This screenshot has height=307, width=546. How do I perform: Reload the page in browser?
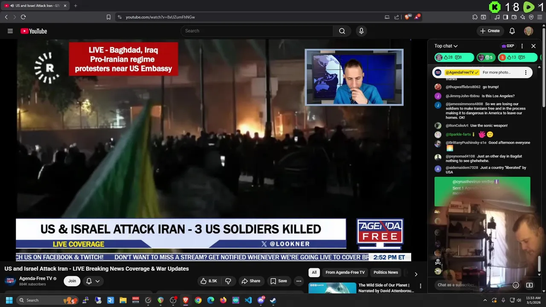[23, 17]
